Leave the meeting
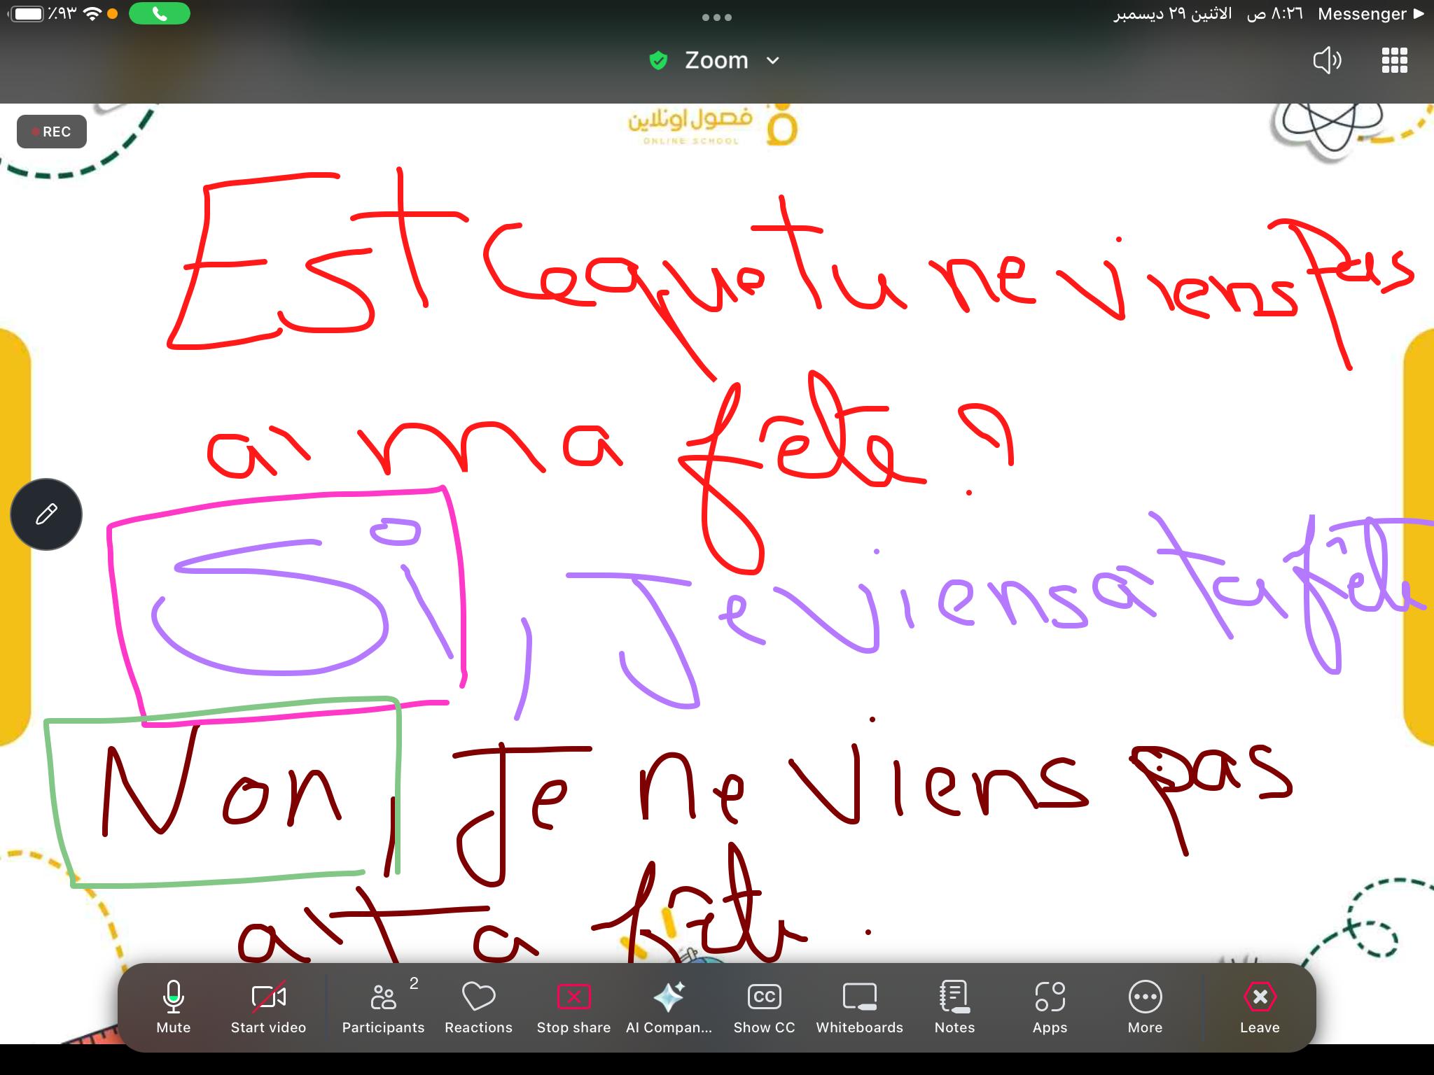Viewport: 1434px width, 1075px height. coord(1260,1006)
